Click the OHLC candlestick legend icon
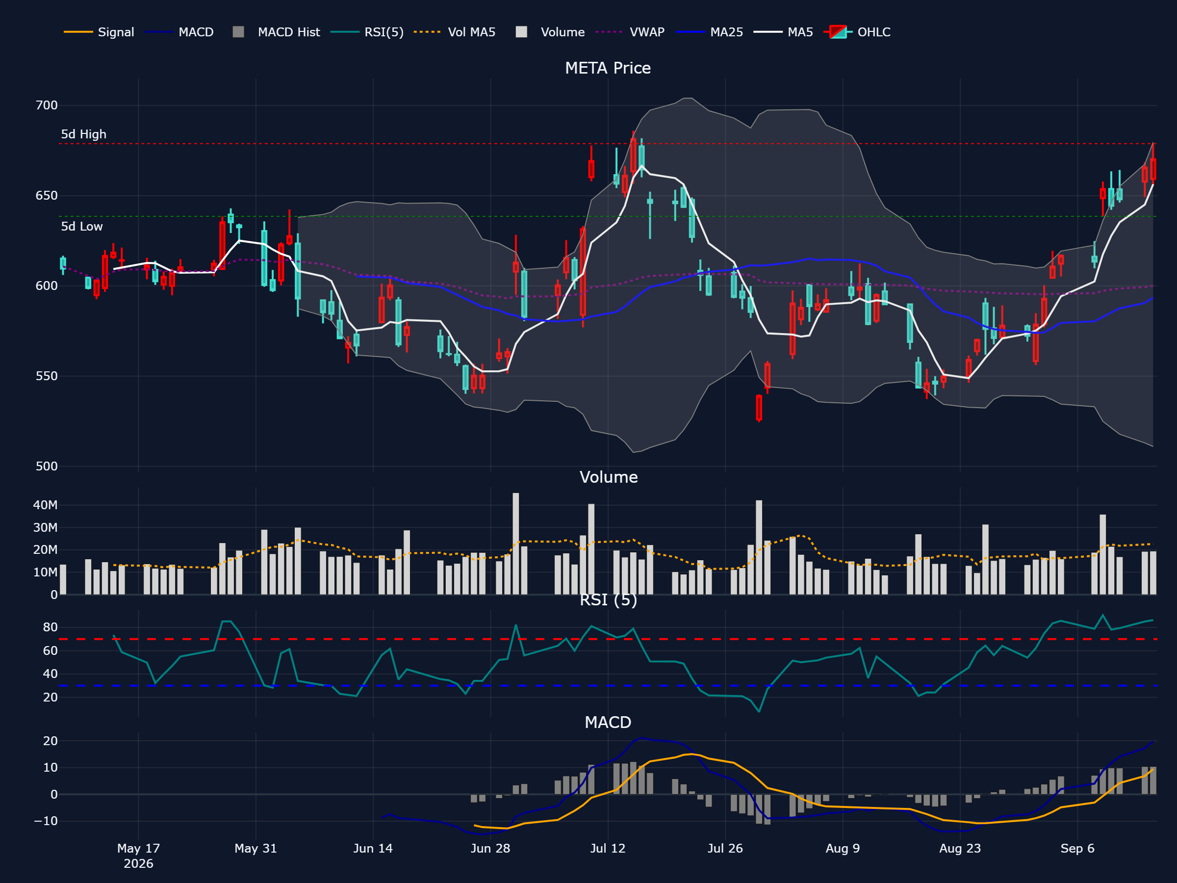 point(838,32)
